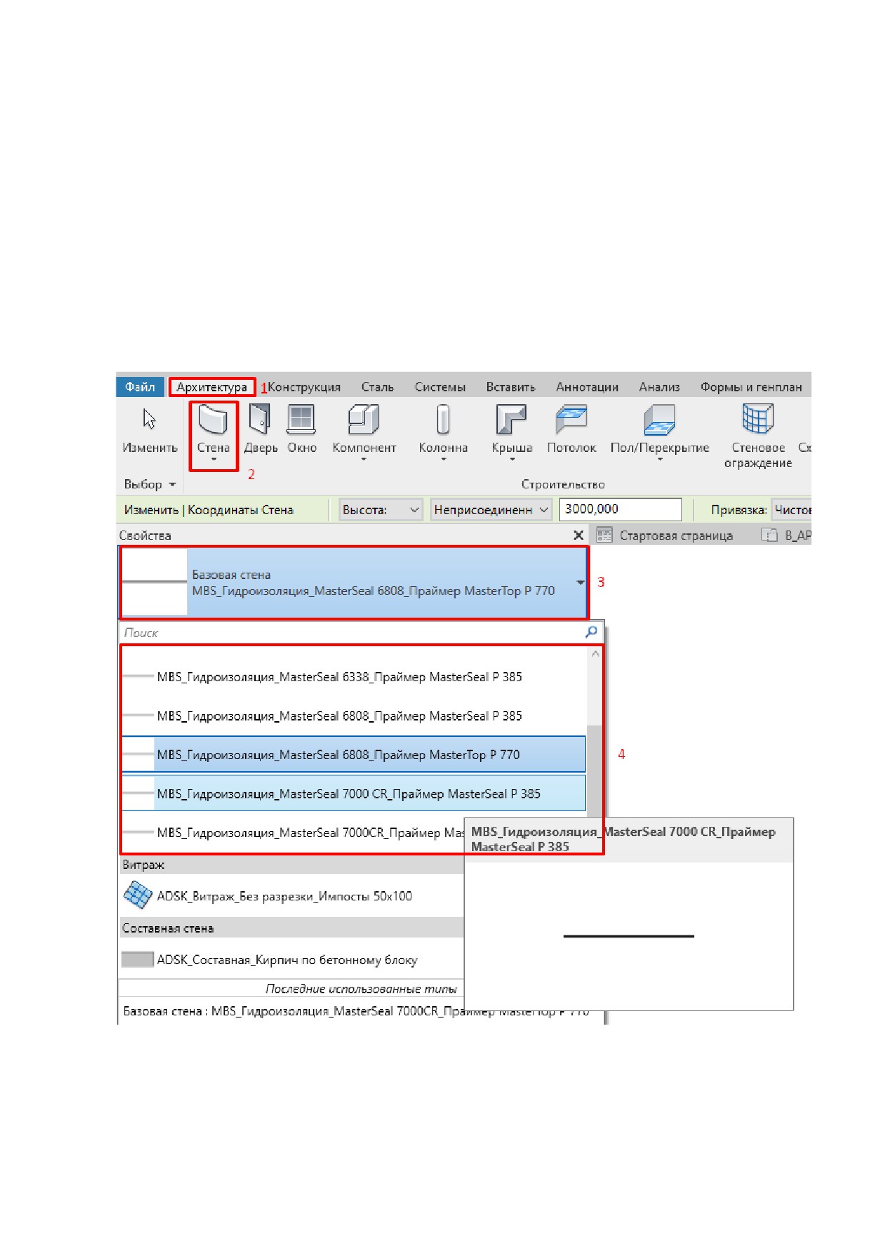The image size is (885, 1251).
Task: Expand the Компонент dropdown arrow
Action: [364, 460]
